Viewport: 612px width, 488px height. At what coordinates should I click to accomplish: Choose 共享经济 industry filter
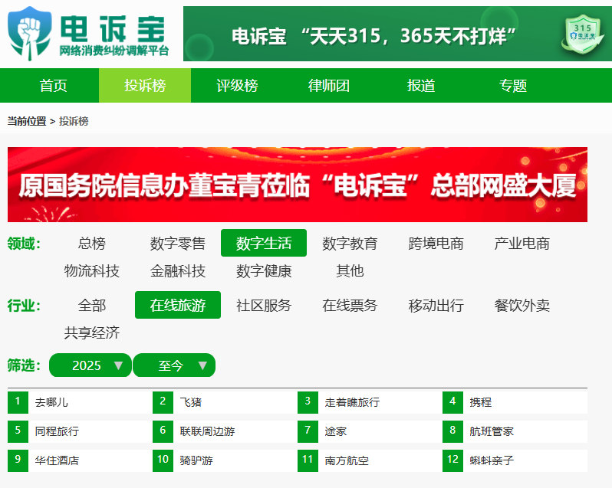point(92,332)
